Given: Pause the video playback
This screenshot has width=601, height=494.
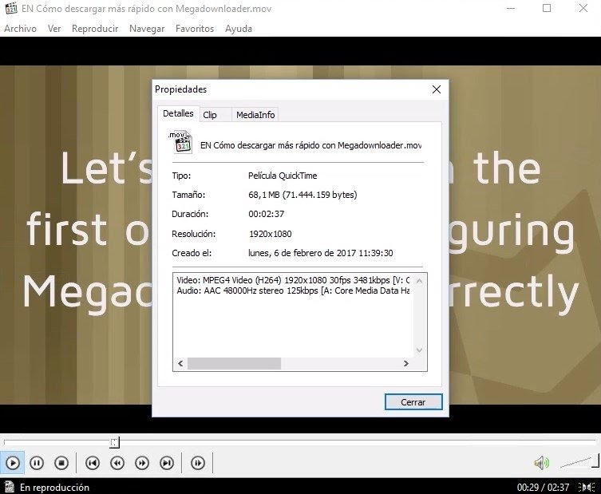Looking at the screenshot, I should click(x=37, y=463).
